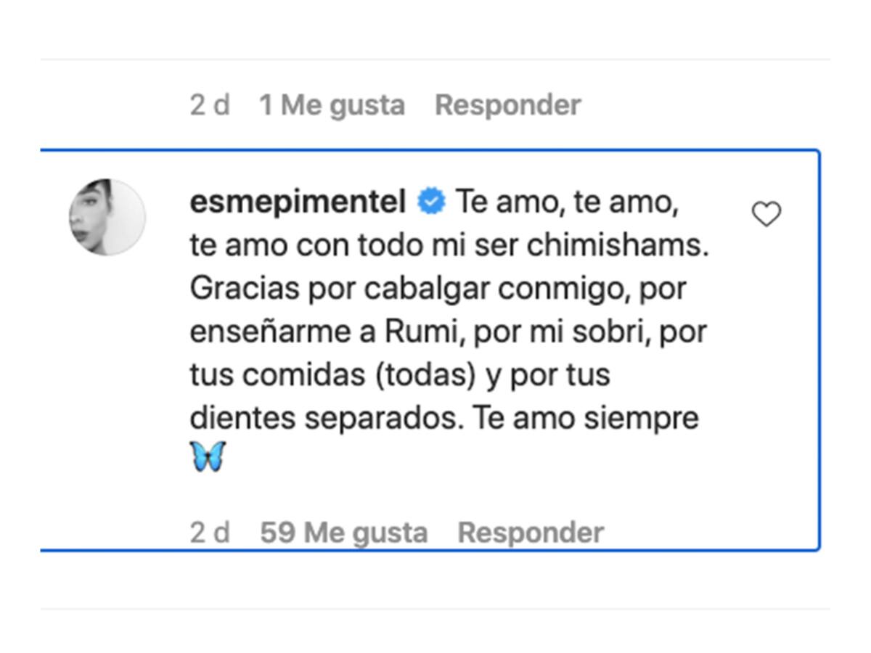
Task: Click the blue verified badge next to esmepimentel
Action: (431, 202)
